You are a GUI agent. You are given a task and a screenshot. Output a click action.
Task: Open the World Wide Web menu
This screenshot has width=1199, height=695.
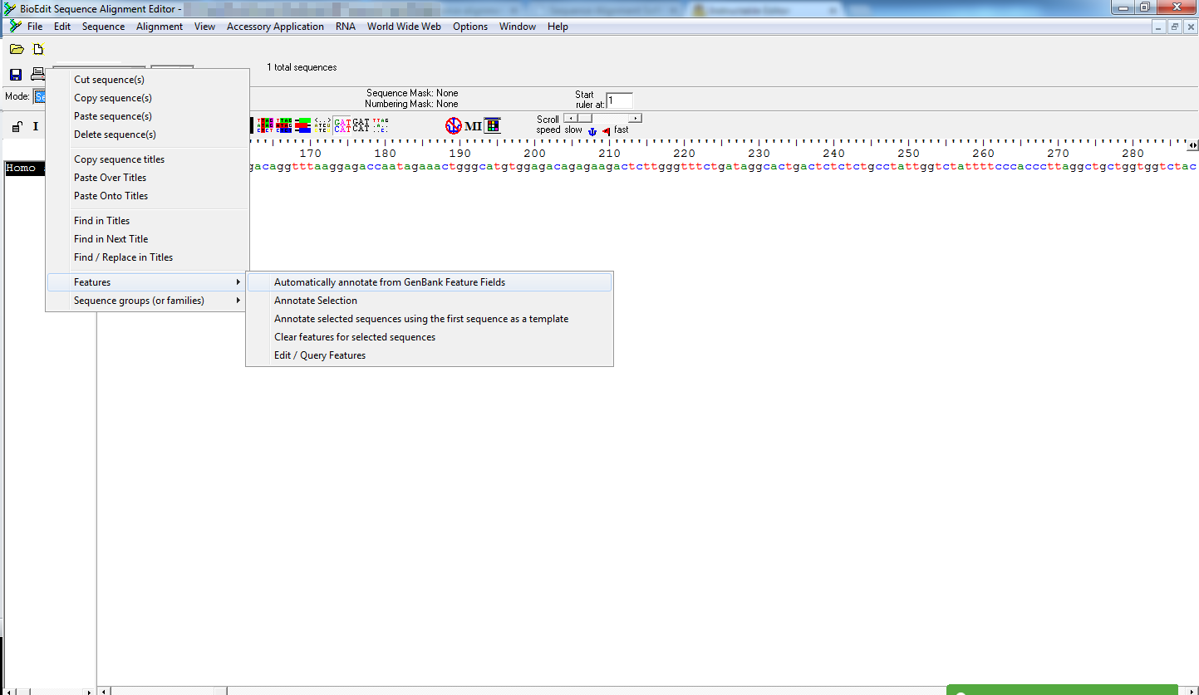pos(404,27)
